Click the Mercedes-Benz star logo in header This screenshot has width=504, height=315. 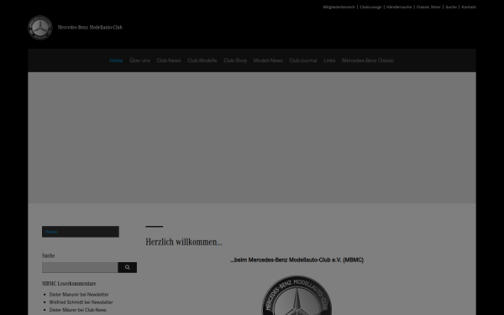(40, 28)
